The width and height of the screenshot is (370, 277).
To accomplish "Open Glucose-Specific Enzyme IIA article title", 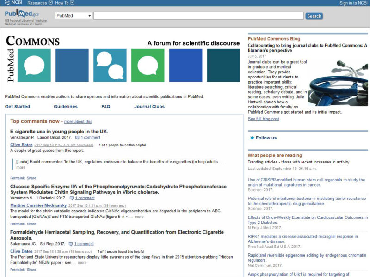I will [x=118, y=189].
